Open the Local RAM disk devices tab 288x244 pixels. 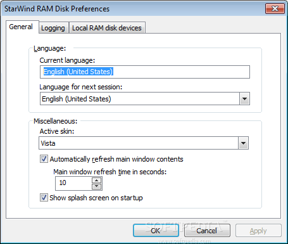107,28
